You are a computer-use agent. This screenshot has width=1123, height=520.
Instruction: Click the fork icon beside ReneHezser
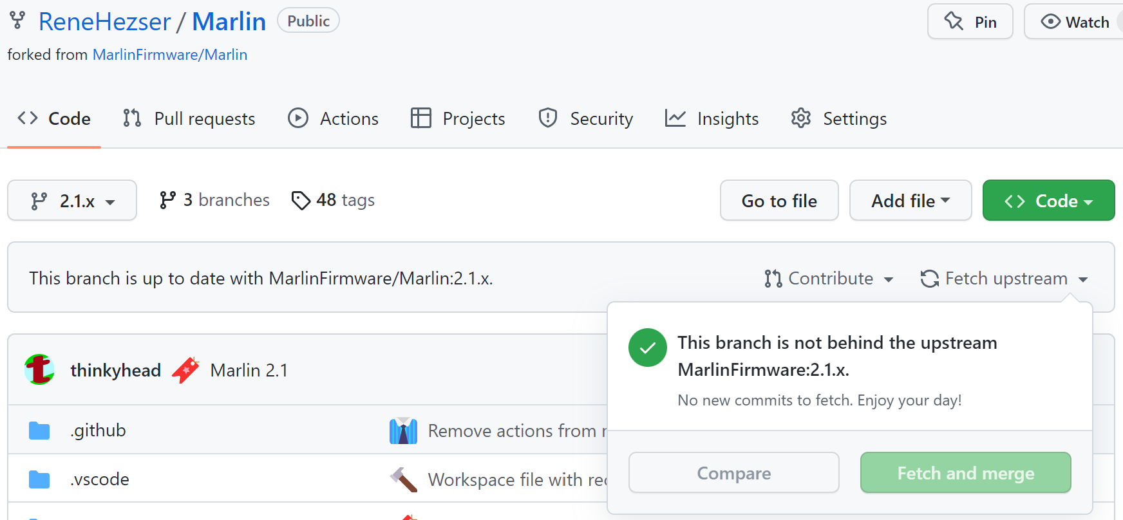[17, 21]
